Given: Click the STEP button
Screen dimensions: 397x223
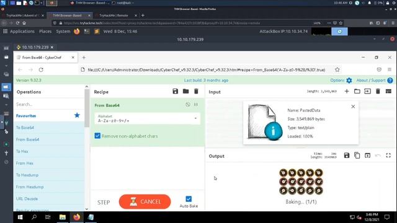Looking at the screenshot, I should [104, 203].
